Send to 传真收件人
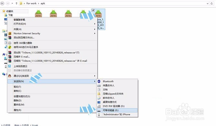This screenshot has width=216, height=126. tap(117, 85)
